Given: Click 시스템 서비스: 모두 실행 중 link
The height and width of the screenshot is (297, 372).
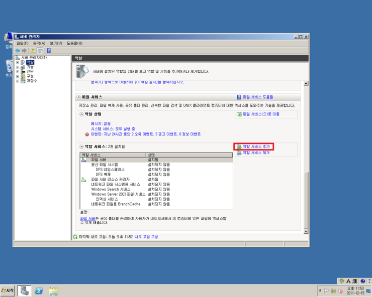Looking at the screenshot, I should point(113,129).
